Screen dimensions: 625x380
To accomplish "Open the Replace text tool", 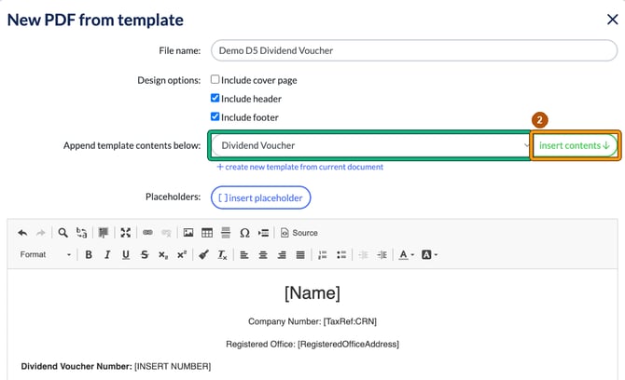I will pos(82,233).
